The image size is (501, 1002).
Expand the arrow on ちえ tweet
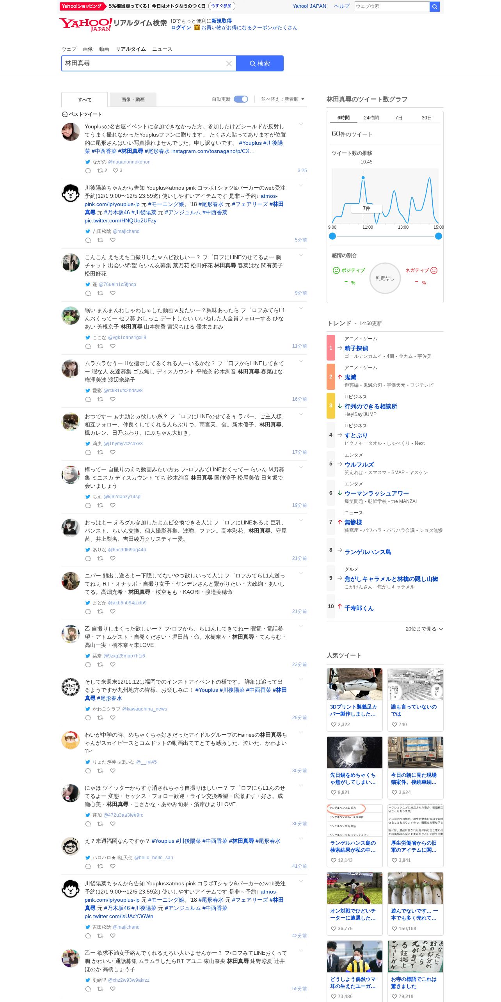tap(301, 467)
